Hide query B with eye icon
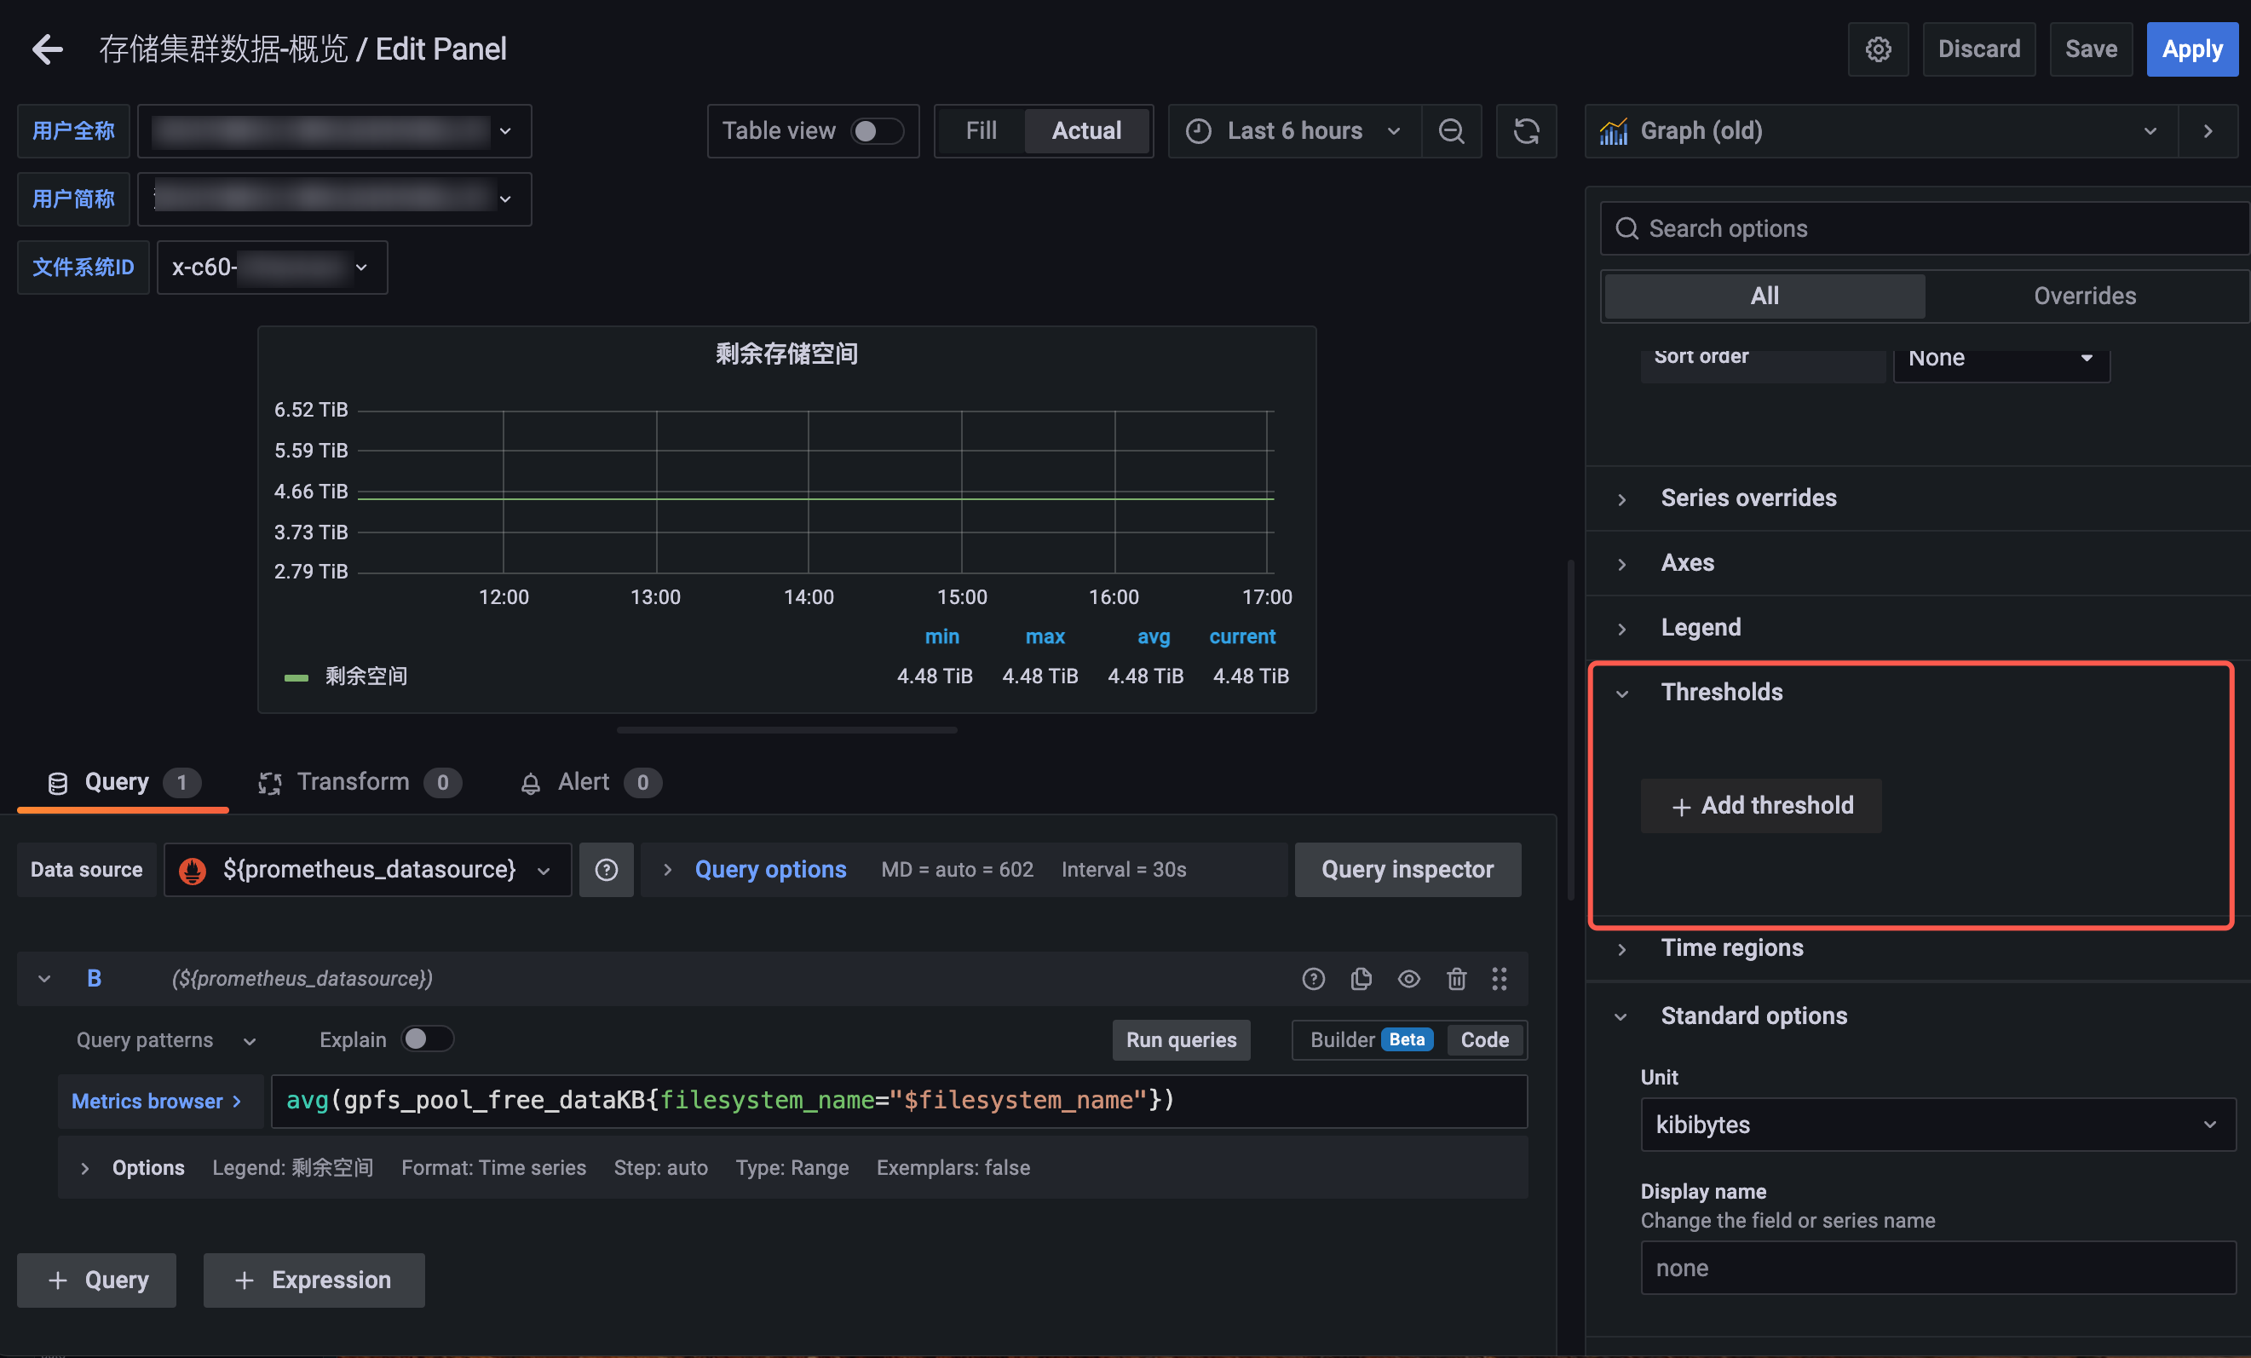Screen dimensions: 2251x1358 1408,979
